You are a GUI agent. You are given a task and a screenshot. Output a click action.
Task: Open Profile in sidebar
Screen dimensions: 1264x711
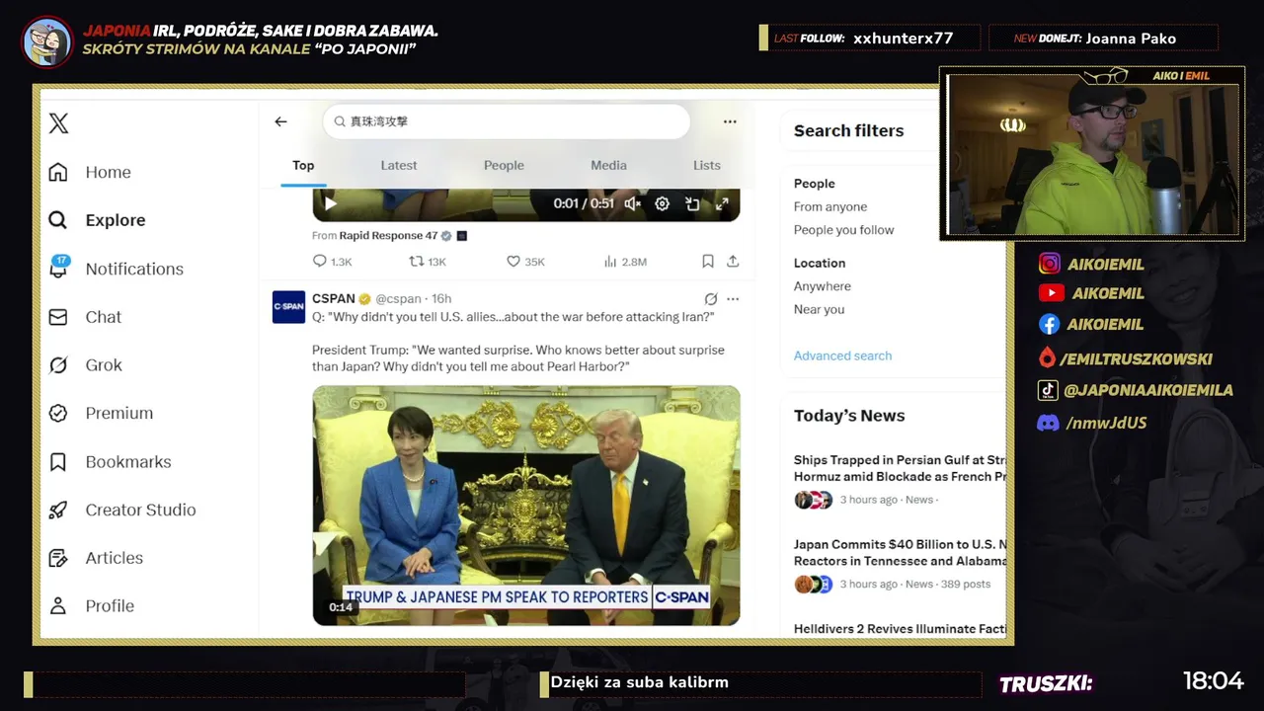click(91, 606)
